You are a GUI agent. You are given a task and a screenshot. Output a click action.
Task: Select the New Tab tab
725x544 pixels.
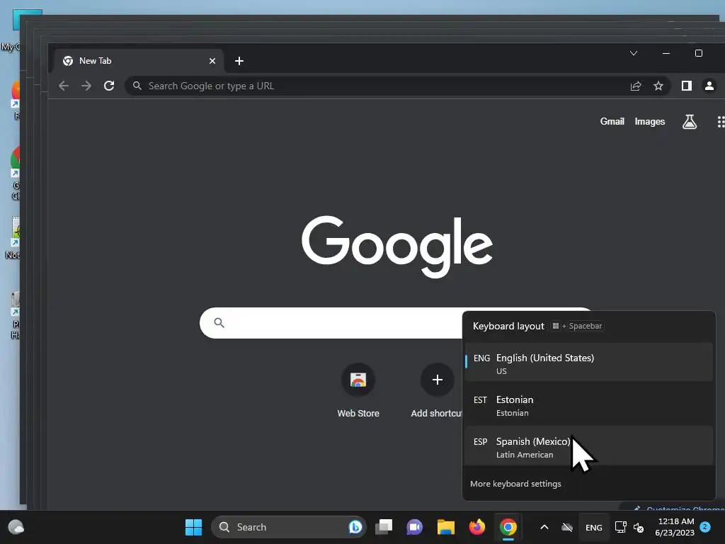point(139,61)
